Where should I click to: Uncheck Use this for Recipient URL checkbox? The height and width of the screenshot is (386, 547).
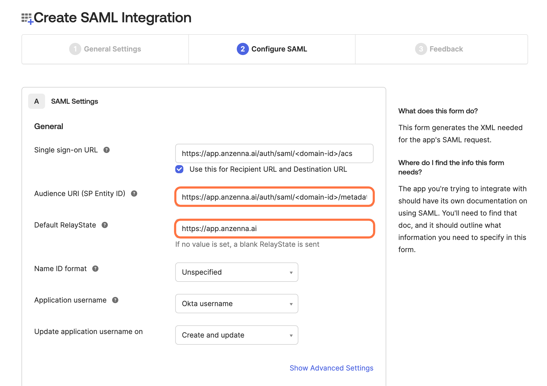tap(179, 169)
